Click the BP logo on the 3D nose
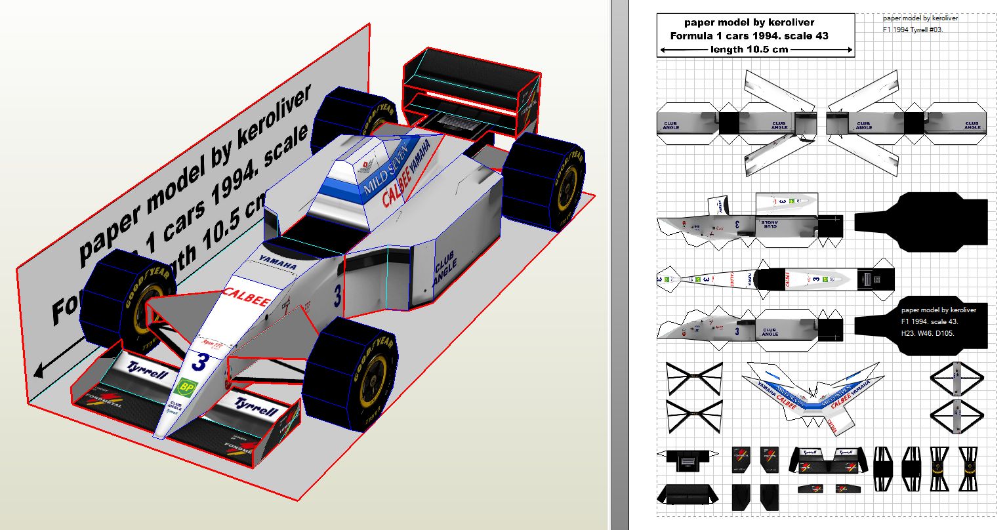1007x530 pixels. point(187,387)
